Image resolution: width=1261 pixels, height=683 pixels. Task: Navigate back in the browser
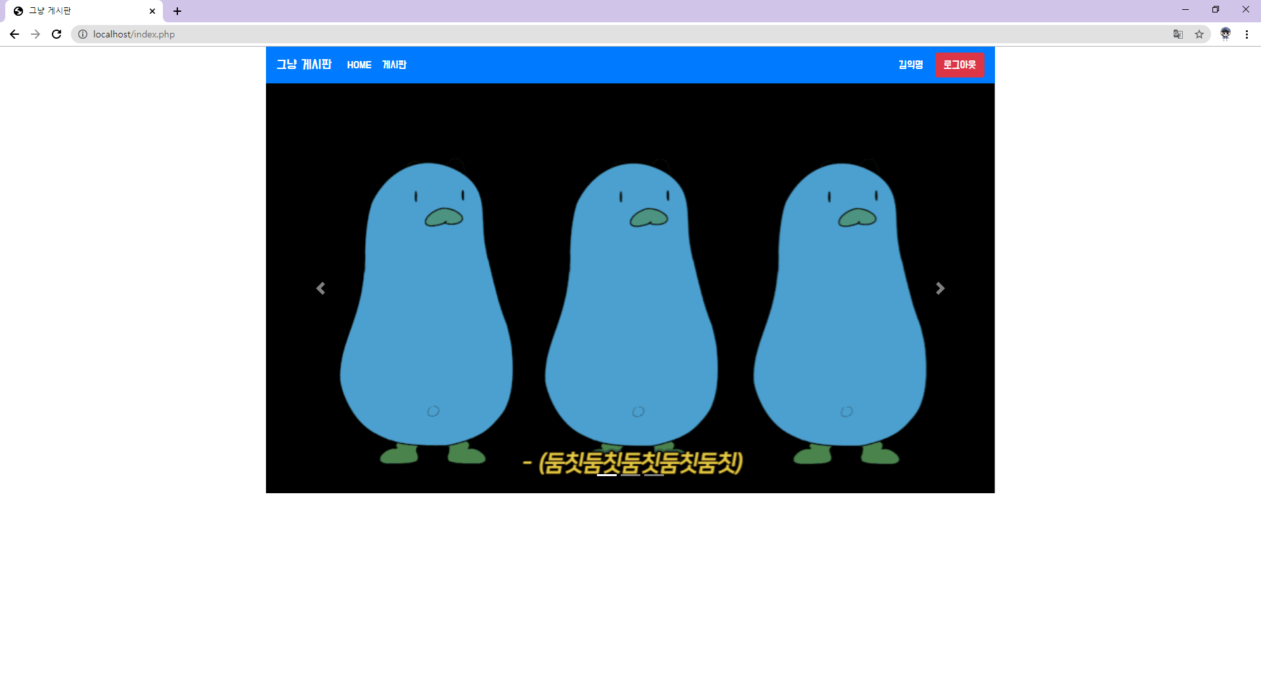(14, 34)
